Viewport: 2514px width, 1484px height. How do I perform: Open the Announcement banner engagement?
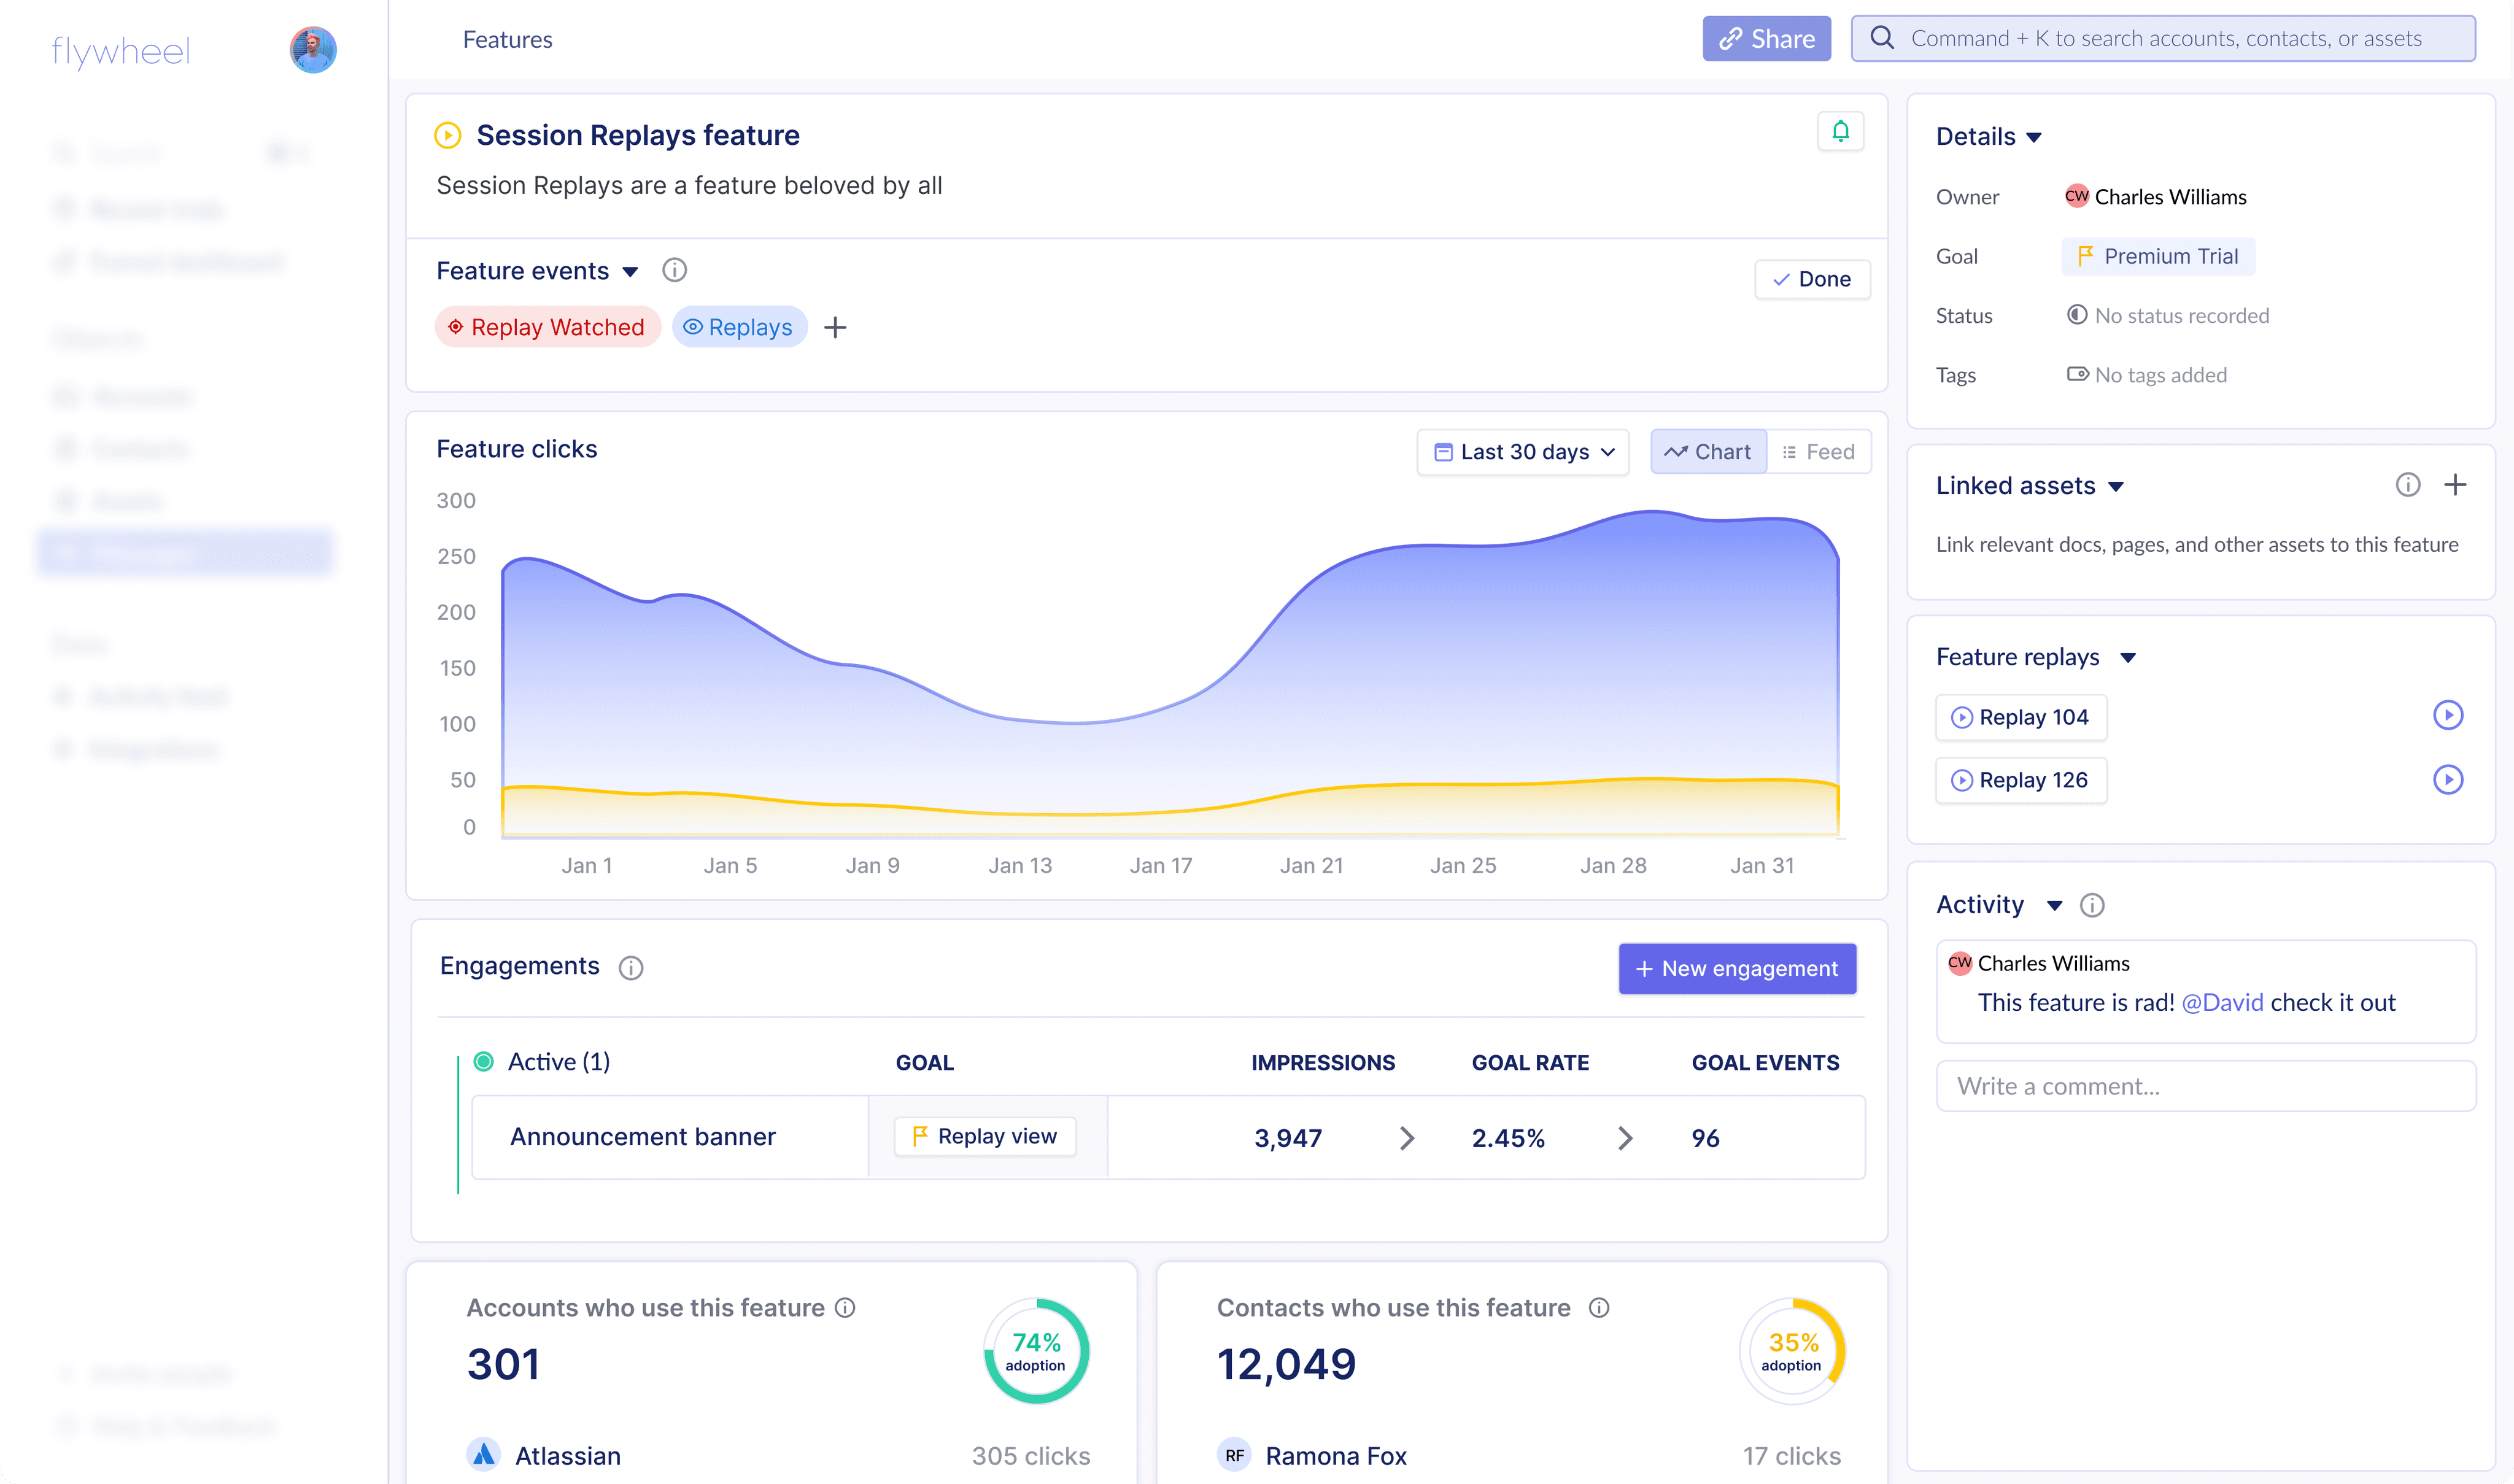642,1137
